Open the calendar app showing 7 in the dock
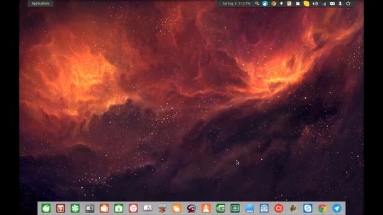This screenshot has width=383, height=215. 60,208
